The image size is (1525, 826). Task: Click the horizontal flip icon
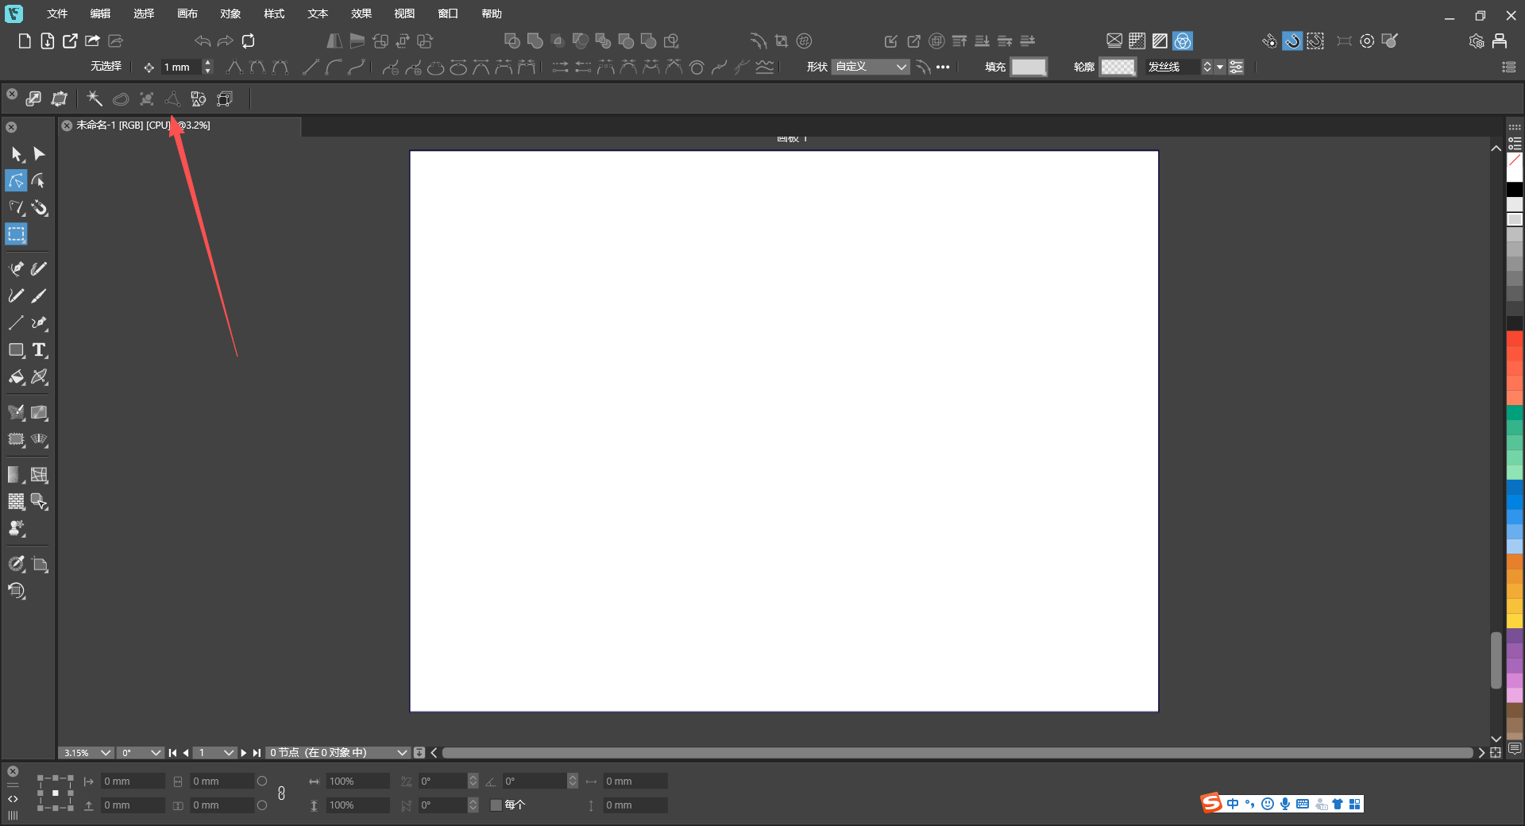[x=334, y=41]
